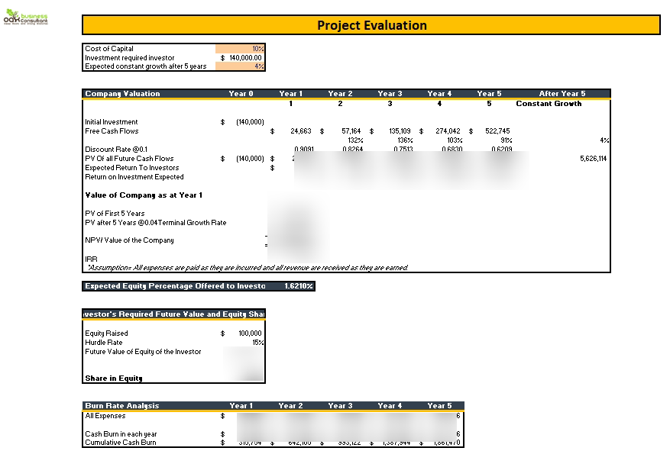The width and height of the screenshot is (670, 451).
Task: Select 'Expected constant growth after 5 years' label
Action: pyautogui.click(x=145, y=66)
